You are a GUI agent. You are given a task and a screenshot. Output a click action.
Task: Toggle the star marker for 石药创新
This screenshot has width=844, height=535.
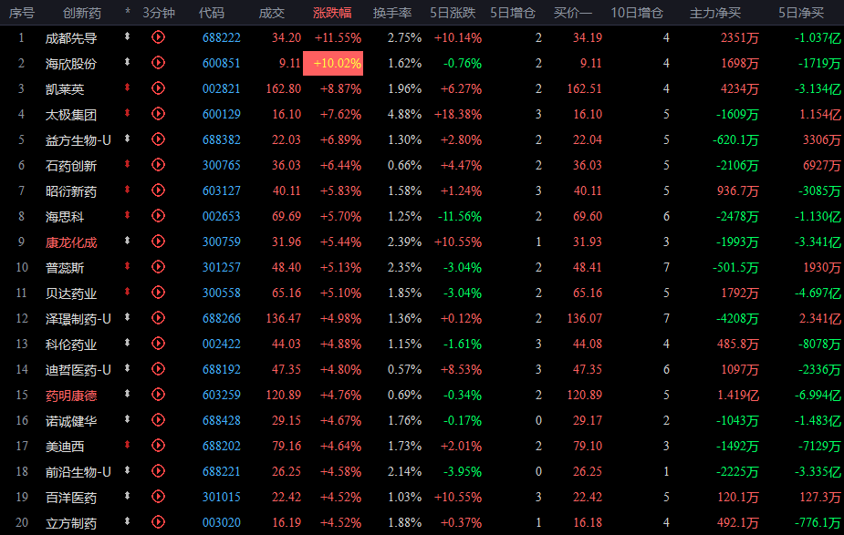tap(128, 164)
